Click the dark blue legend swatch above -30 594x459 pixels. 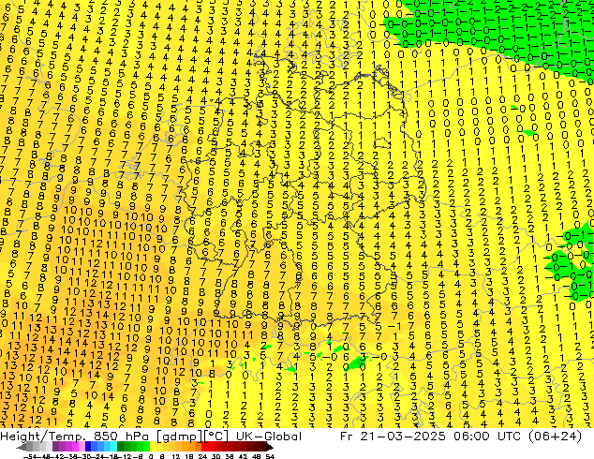[88, 446]
